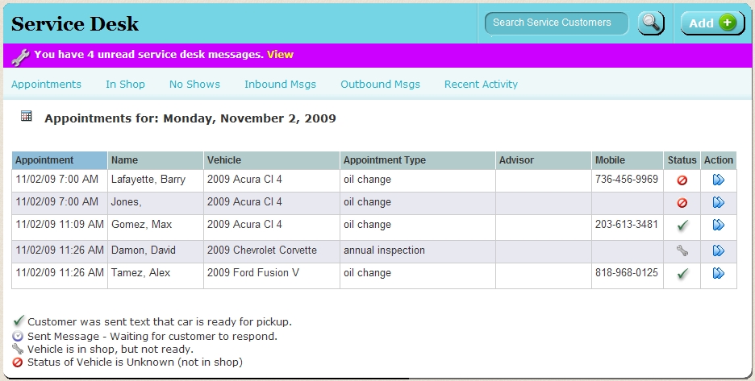Open the No Shows tab
The image size is (755, 381).
click(194, 85)
